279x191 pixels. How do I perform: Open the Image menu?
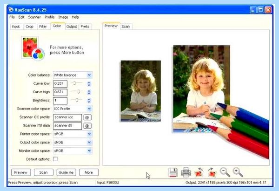point(63,17)
